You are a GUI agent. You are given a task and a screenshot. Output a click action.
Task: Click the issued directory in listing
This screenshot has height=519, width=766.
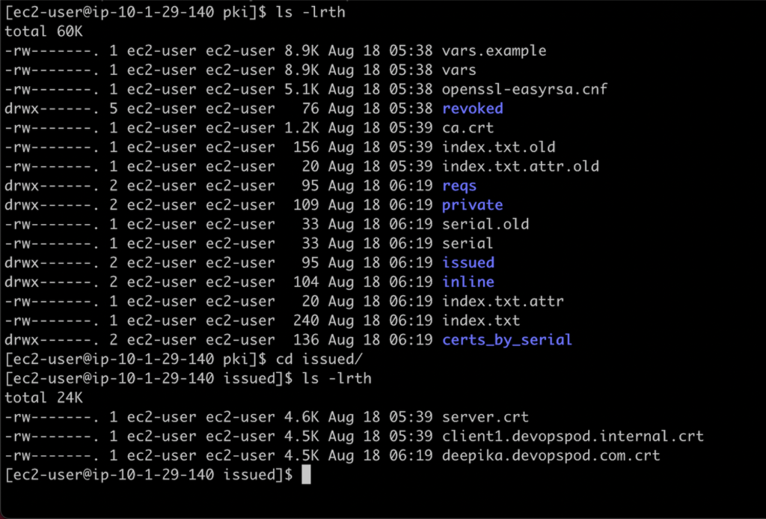(x=468, y=263)
